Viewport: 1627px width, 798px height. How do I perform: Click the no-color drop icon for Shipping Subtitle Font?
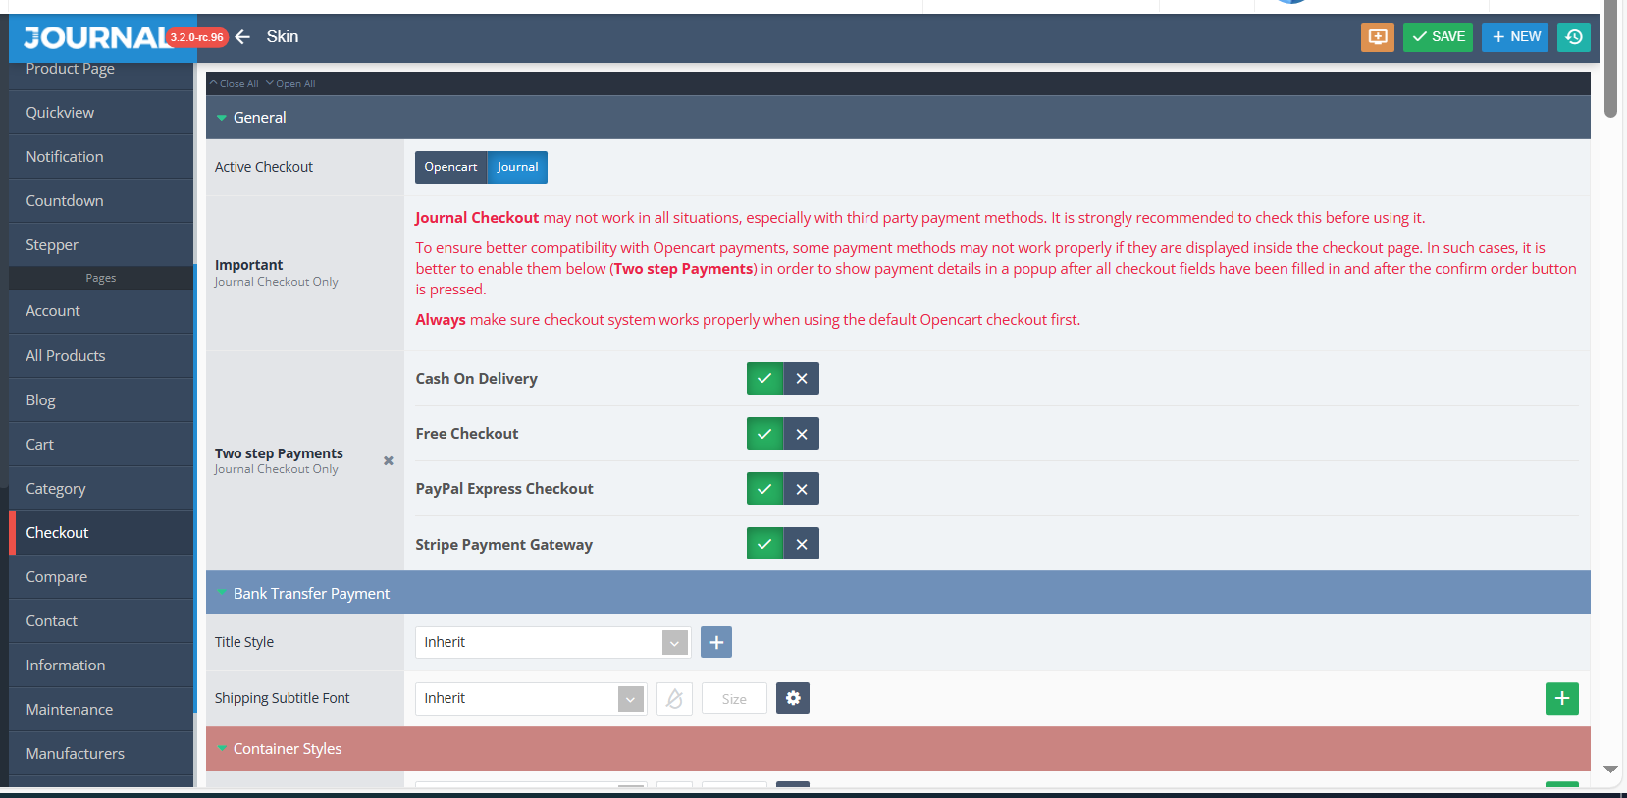(674, 699)
